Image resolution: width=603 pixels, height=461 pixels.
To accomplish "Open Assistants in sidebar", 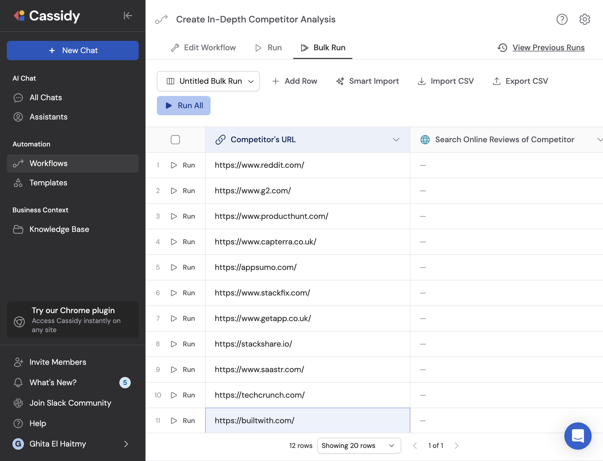I will pyautogui.click(x=73, y=117).
